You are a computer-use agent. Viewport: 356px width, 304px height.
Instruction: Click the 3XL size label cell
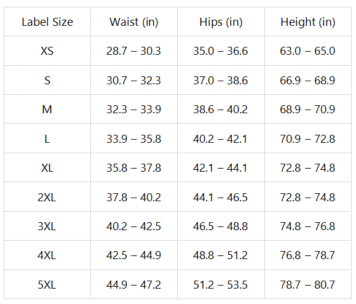click(x=47, y=226)
